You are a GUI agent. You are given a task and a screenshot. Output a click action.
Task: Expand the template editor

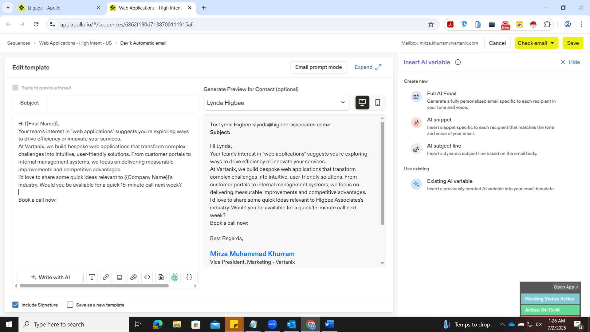coord(368,67)
